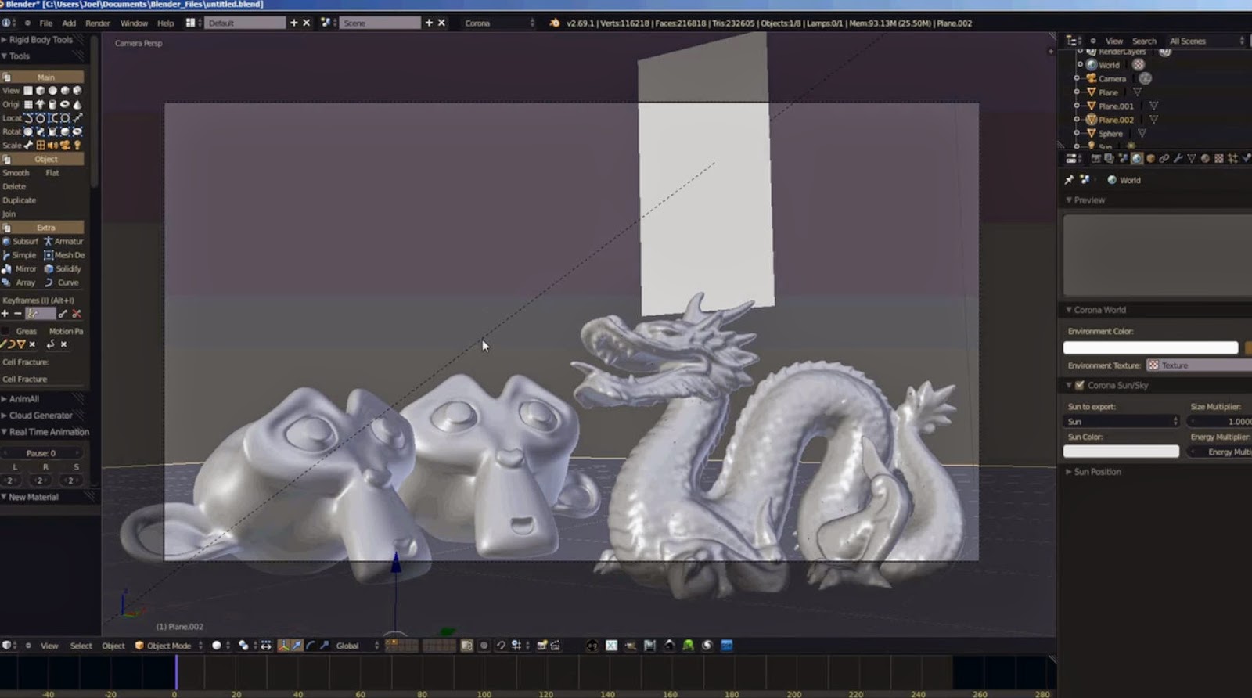Open the Object Mode dropdown
Image resolution: width=1252 pixels, height=698 pixels.
click(x=168, y=646)
